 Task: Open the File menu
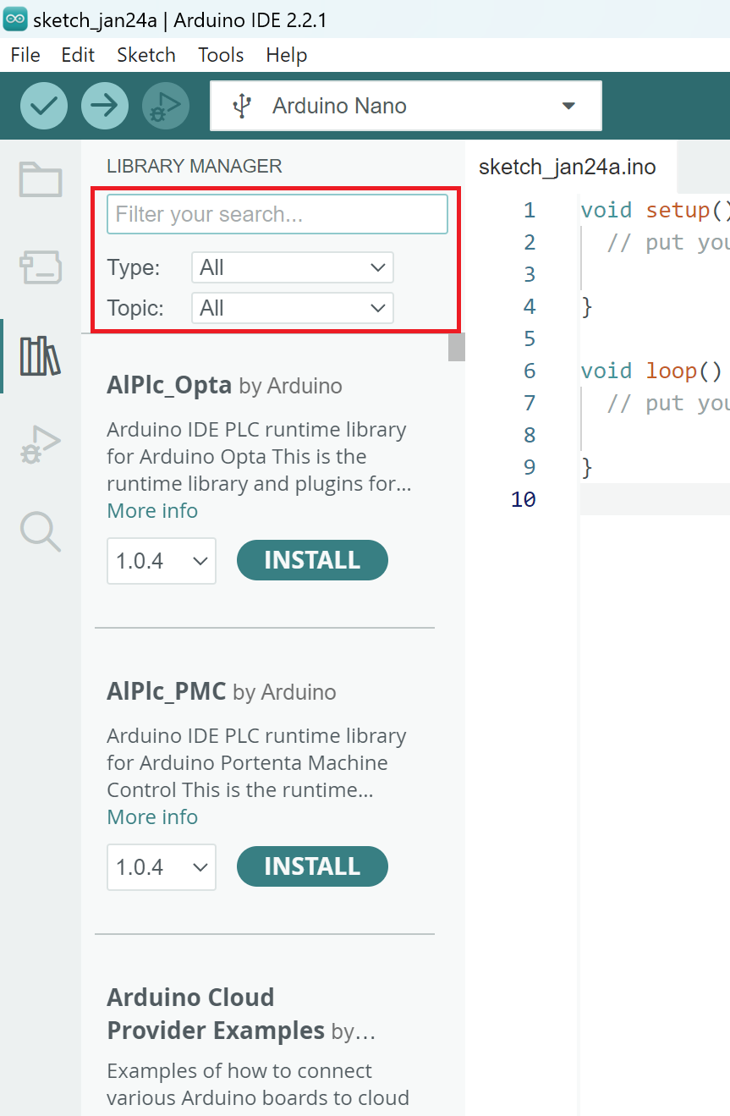tap(25, 55)
